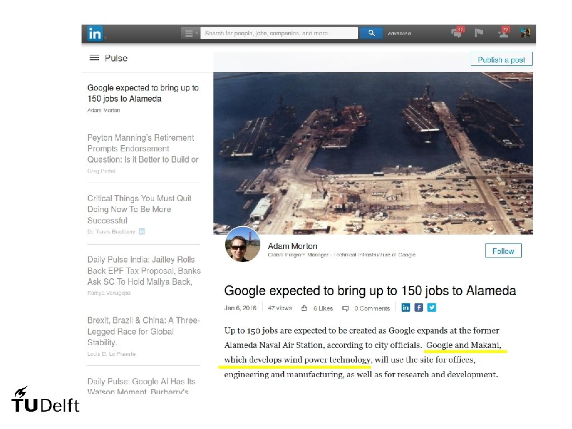The height and width of the screenshot is (429, 572).
Task: Click the naval air station cover photo
Action: click(x=373, y=153)
